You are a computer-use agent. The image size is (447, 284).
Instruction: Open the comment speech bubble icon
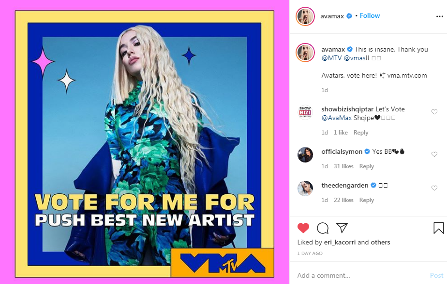point(323,228)
